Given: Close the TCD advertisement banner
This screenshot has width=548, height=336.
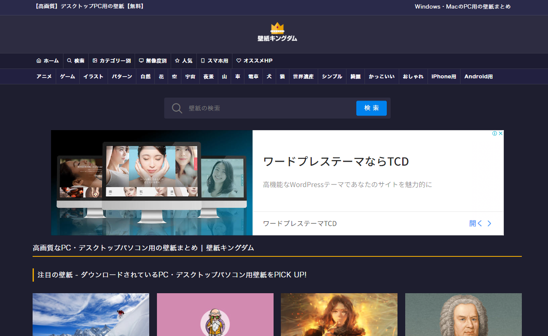Looking at the screenshot, I should tap(500, 134).
